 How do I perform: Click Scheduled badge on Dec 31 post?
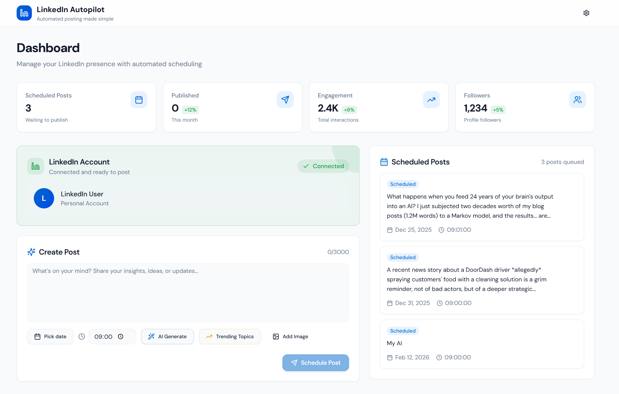click(403, 257)
